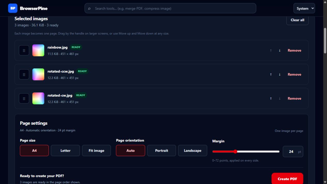Click the Margin slider track
Image resolution: width=327 pixels, height=184 pixels.
pos(246,151)
